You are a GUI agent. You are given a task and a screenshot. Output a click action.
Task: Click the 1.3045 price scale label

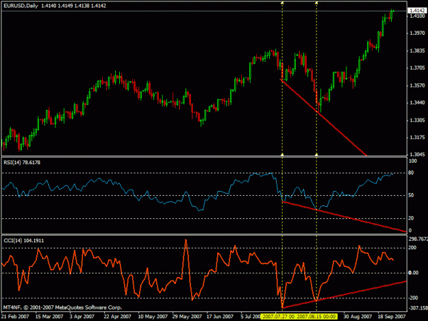417,155
